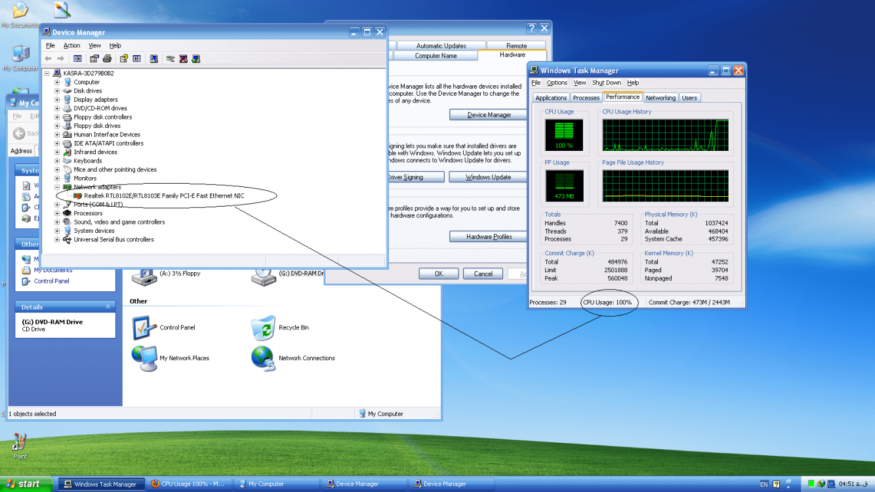875x492 pixels.
Task: Click the PF Usage 473 MB gauge
Action: (x=563, y=186)
